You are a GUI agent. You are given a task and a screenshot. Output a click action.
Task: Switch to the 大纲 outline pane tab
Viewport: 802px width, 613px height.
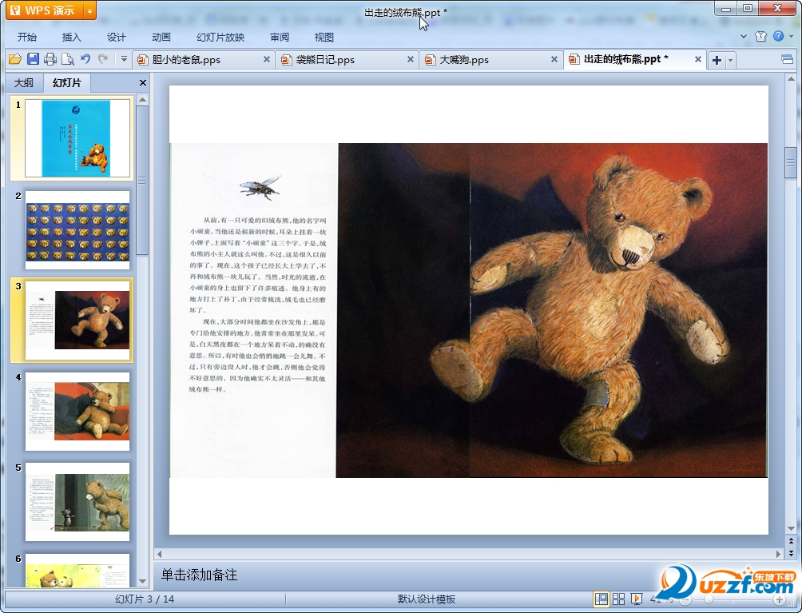point(23,82)
